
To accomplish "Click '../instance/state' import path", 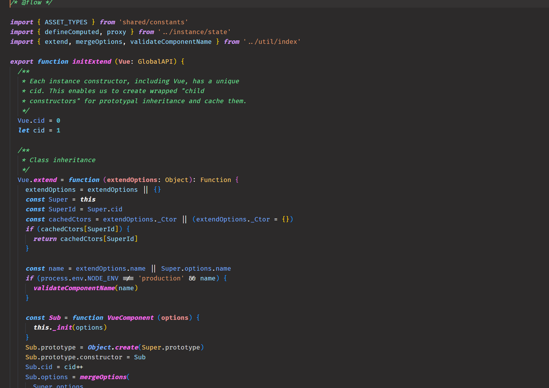I will (194, 32).
